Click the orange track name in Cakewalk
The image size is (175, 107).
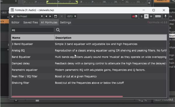click(4, 21)
